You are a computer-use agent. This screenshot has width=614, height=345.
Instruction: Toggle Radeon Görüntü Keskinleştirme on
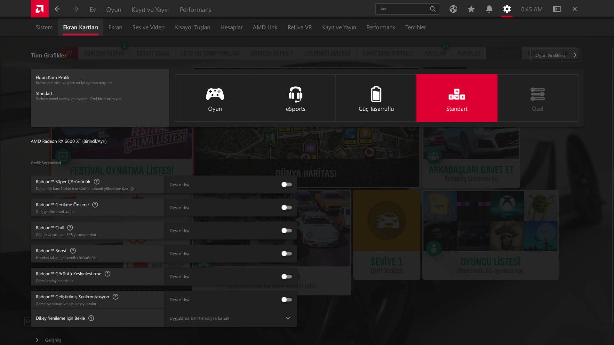point(286,277)
